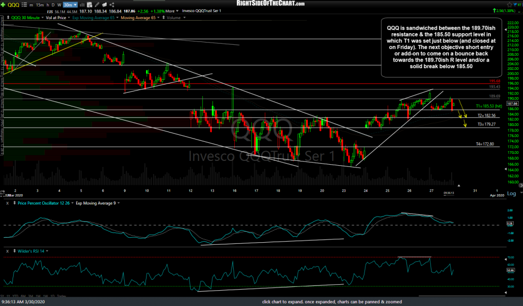Click the QQQ ticker symbol

point(13,5)
